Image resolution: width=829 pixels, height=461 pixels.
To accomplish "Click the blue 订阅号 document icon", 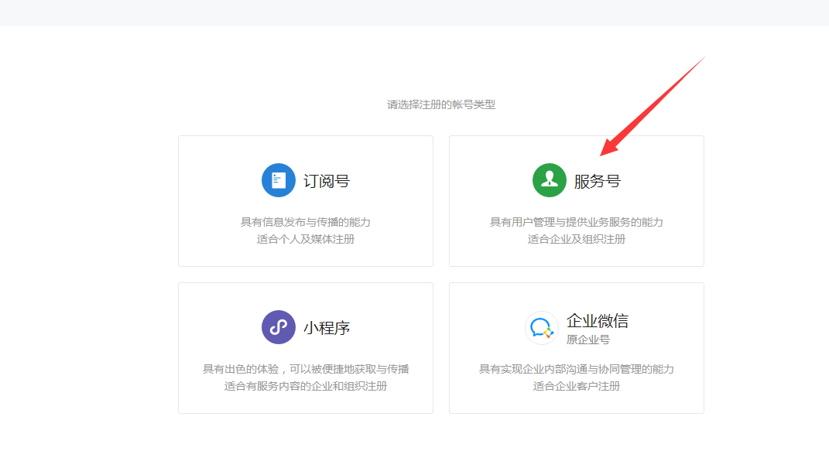I will (x=279, y=180).
